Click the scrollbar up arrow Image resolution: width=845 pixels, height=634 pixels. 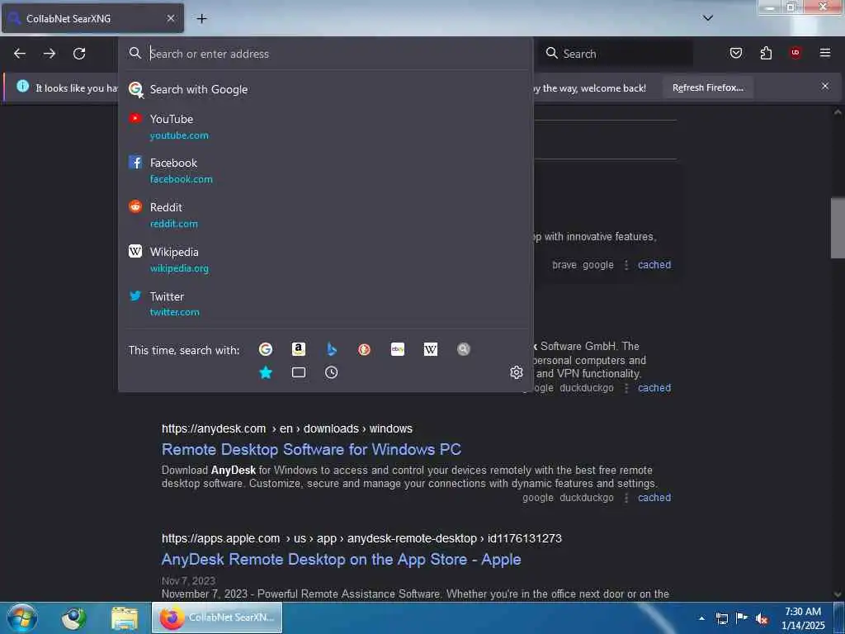[x=838, y=112]
